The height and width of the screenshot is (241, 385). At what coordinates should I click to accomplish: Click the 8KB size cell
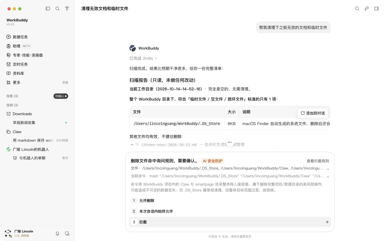[x=232, y=124]
